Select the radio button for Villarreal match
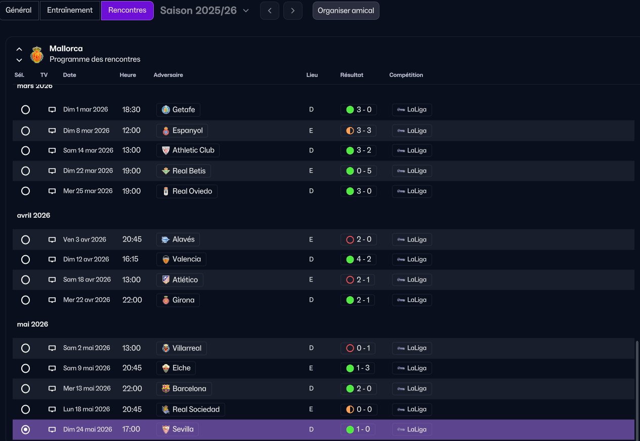Screen dimensions: 640x441 pos(25,348)
